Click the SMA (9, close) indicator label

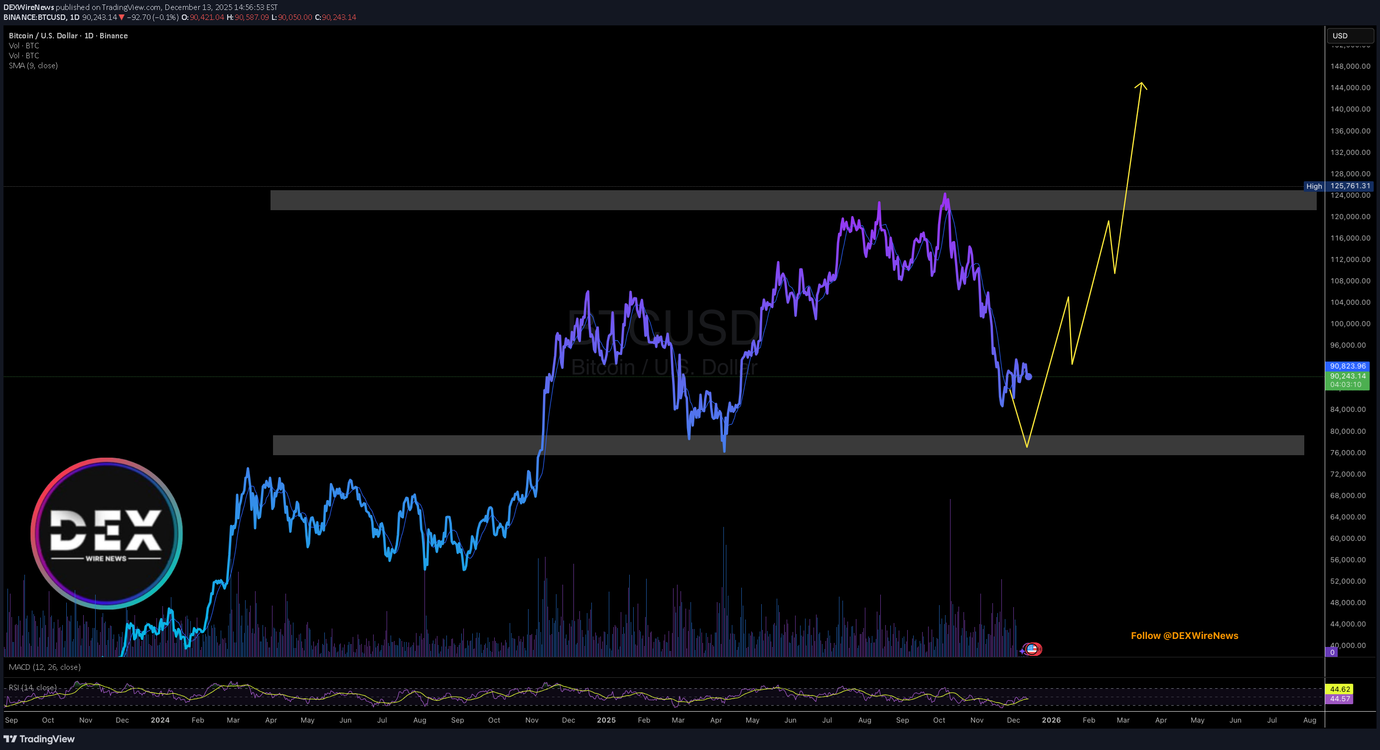[33, 65]
